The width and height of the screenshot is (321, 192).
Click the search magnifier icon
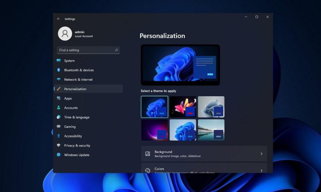tap(116, 50)
